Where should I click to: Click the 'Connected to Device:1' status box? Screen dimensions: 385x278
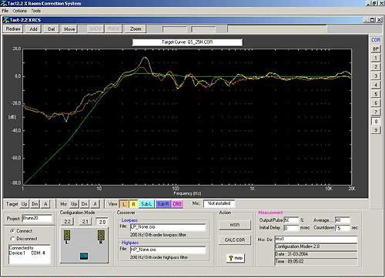(x=29, y=254)
